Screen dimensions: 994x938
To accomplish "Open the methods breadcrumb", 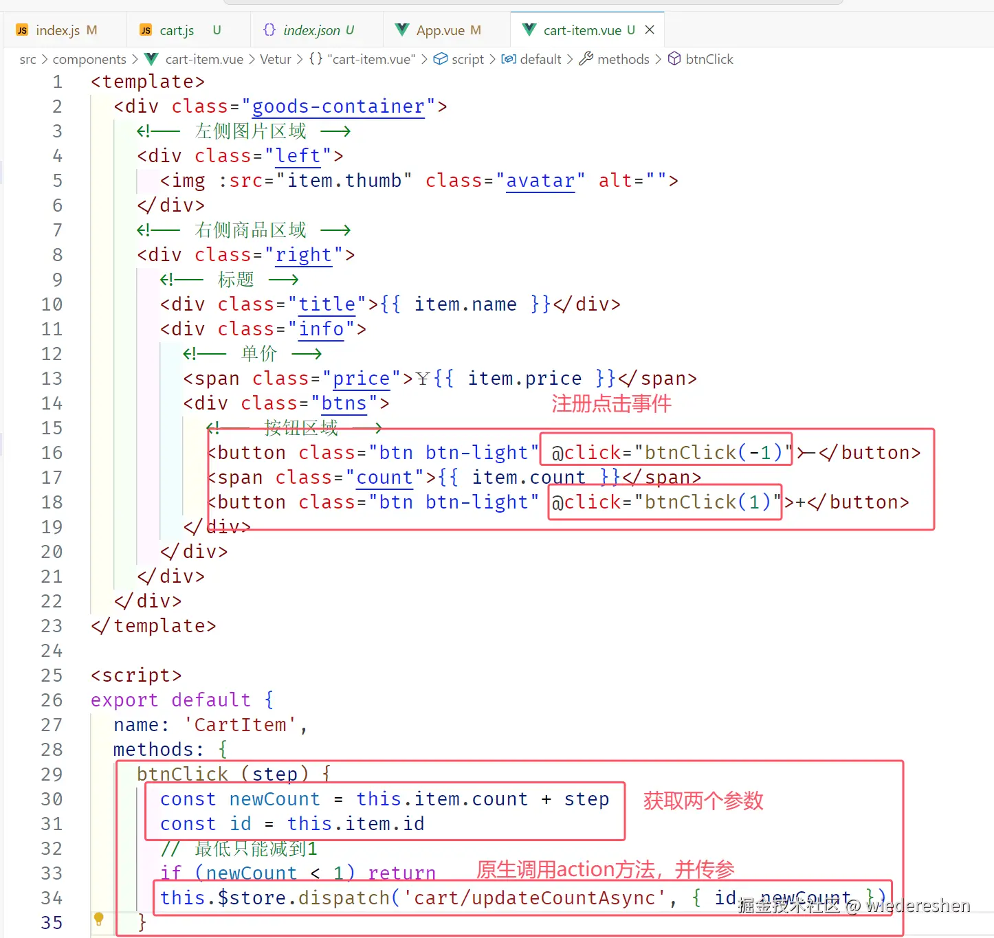I will click(x=623, y=59).
